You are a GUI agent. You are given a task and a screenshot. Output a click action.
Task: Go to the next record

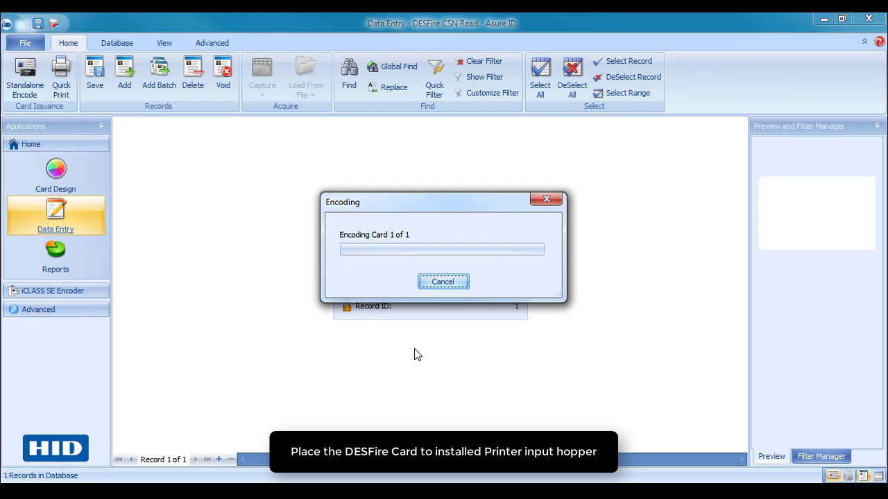[195, 459]
